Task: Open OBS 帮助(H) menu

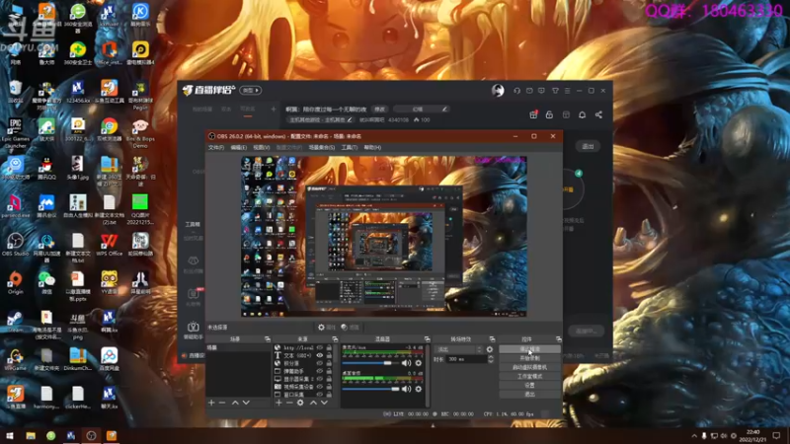Action: click(372, 147)
